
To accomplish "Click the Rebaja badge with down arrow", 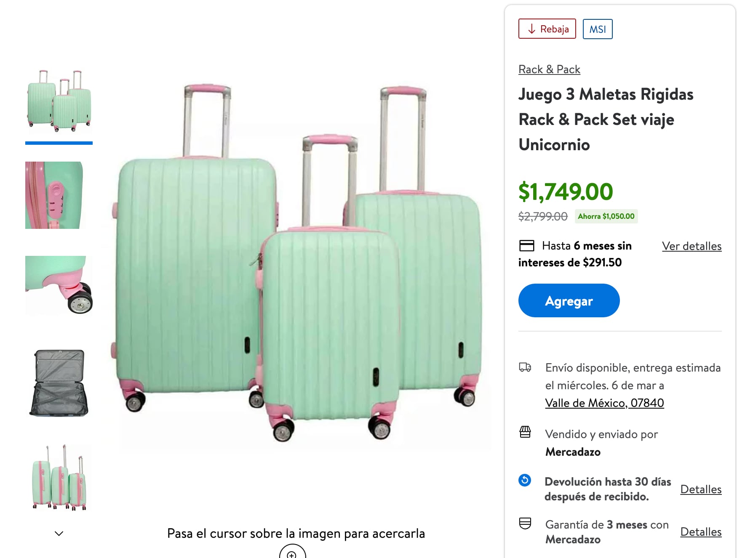I will (547, 29).
